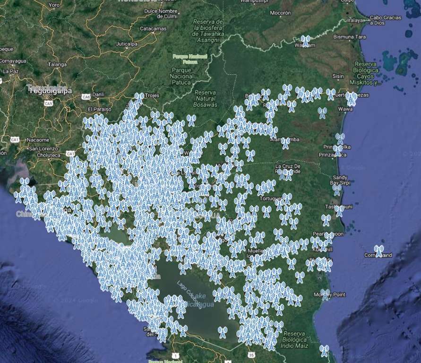Click the tower cluster at Puerto Cabezas
This screenshot has width=421, height=363.
pyautogui.click(x=351, y=98)
